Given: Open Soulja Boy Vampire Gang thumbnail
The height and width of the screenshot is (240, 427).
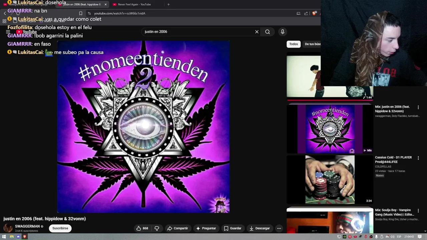Looking at the screenshot, I should click(x=330, y=221).
